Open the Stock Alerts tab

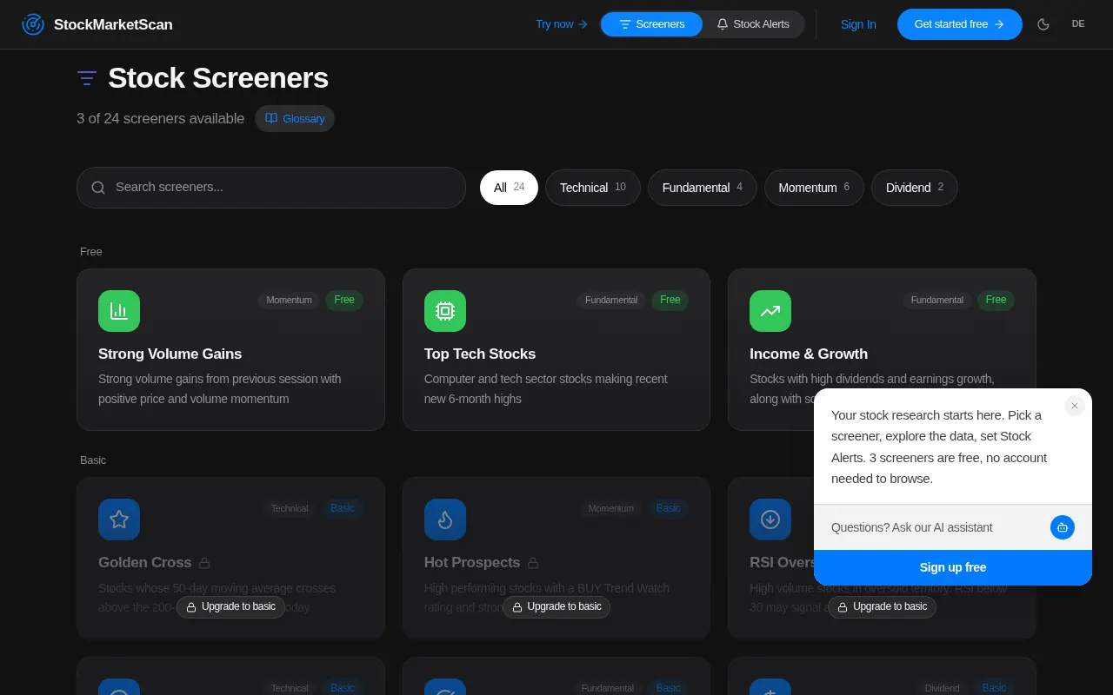[x=753, y=24]
